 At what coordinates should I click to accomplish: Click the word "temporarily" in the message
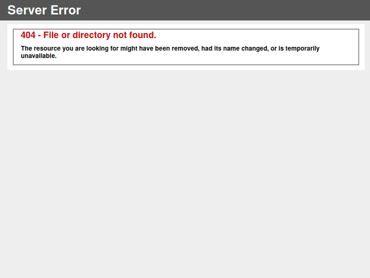pos(302,48)
